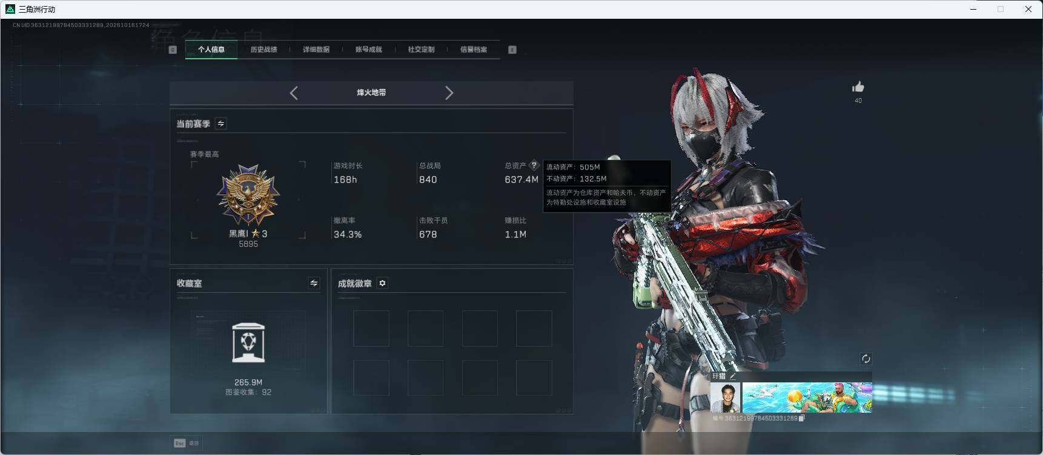
Task: Click the 5895 rank score text
Action: (248, 244)
